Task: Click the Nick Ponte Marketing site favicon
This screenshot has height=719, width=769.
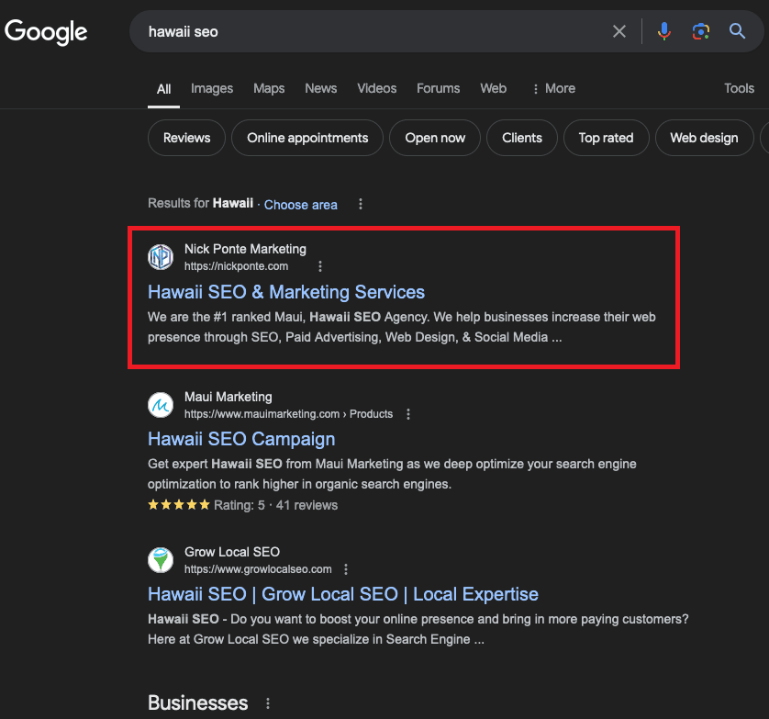Action: (x=161, y=257)
